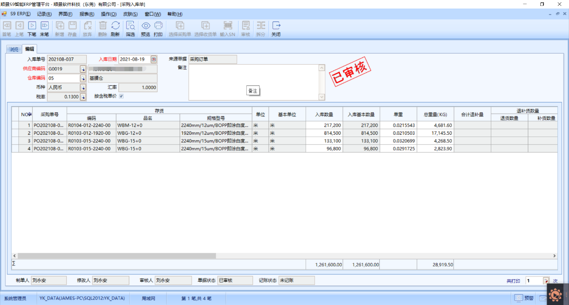The image size is (569, 305).
Task: Open the 仓库编码 lookup button
Action: tap(83, 78)
